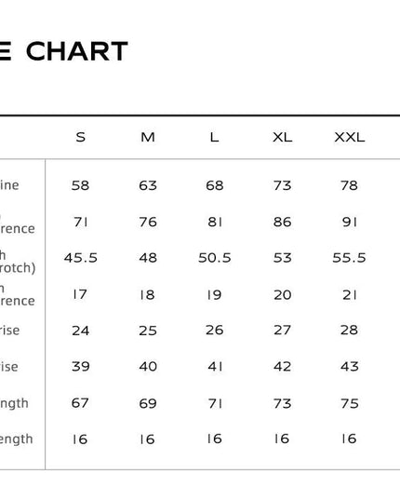The height and width of the screenshot is (500, 400).
Task: Click the 78 value under XXL
Action: click(349, 185)
